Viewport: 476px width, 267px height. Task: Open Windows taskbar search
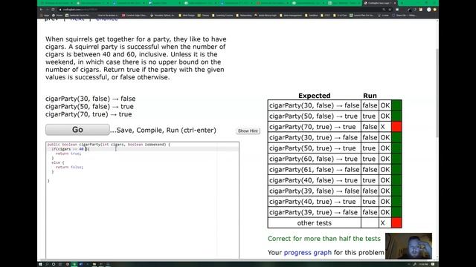click(x=47, y=264)
